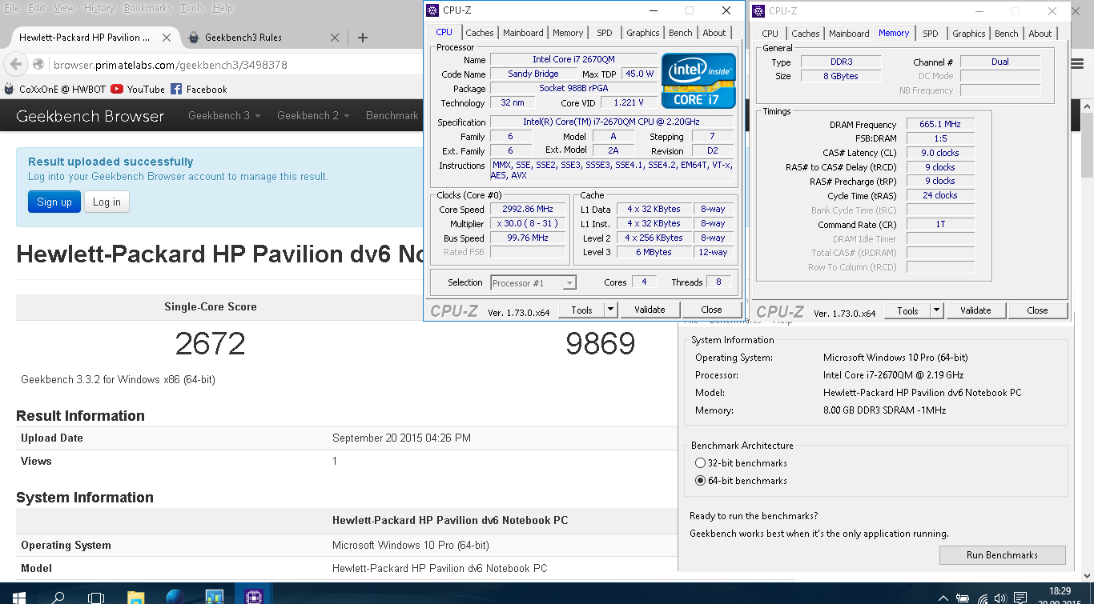Open Processor #1 selection combo box
The image size is (1094, 604).
[533, 282]
